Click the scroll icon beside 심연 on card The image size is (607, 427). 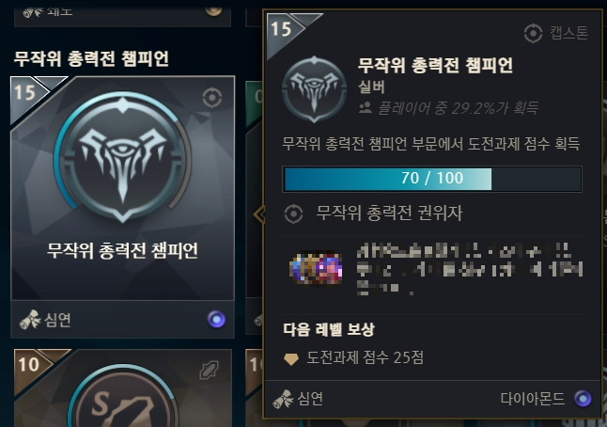(30, 320)
